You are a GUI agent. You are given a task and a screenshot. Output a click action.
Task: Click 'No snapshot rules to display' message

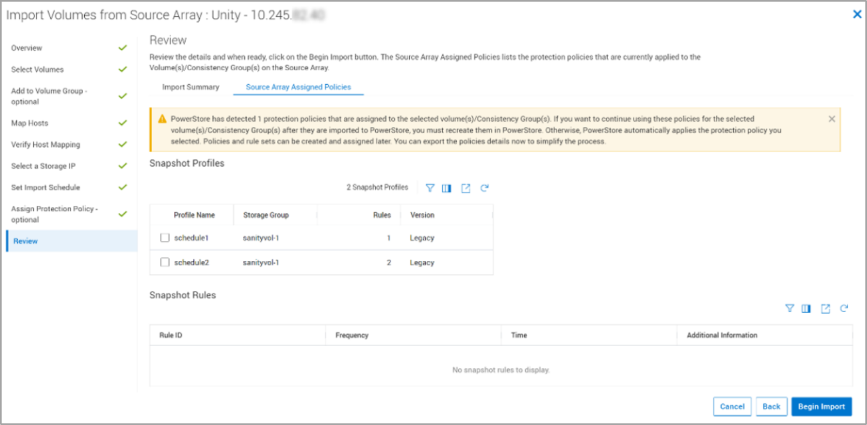point(501,370)
